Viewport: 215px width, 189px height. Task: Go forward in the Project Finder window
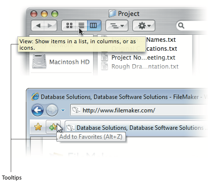point(50,25)
